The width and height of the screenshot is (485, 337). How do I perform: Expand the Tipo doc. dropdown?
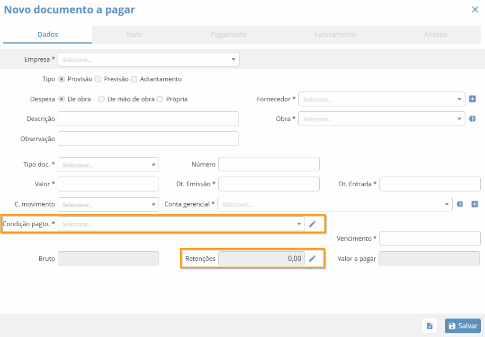point(108,164)
